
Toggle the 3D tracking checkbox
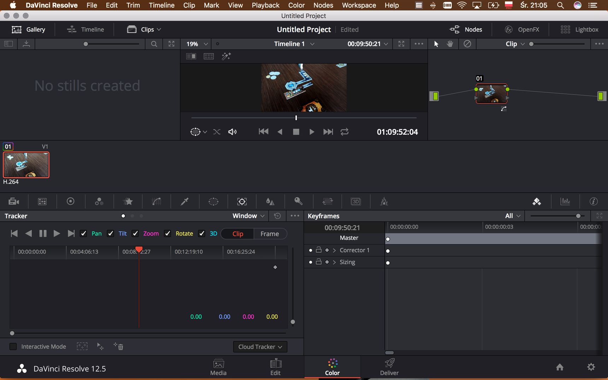click(201, 233)
